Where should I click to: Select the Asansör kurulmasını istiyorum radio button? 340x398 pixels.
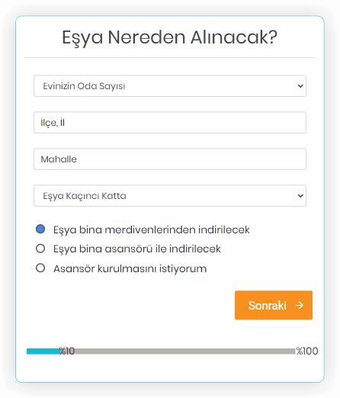[x=40, y=268]
